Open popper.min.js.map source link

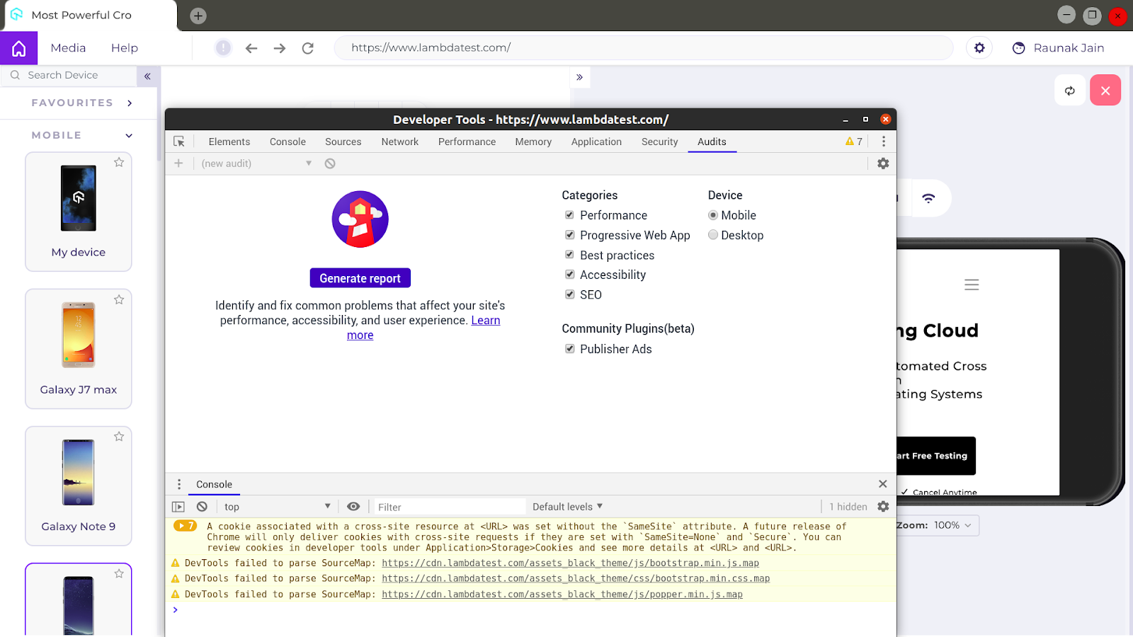tap(562, 595)
